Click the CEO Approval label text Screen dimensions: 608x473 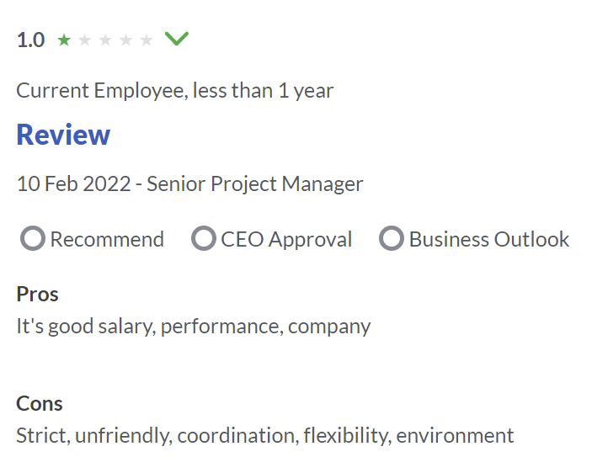pyautogui.click(x=286, y=239)
